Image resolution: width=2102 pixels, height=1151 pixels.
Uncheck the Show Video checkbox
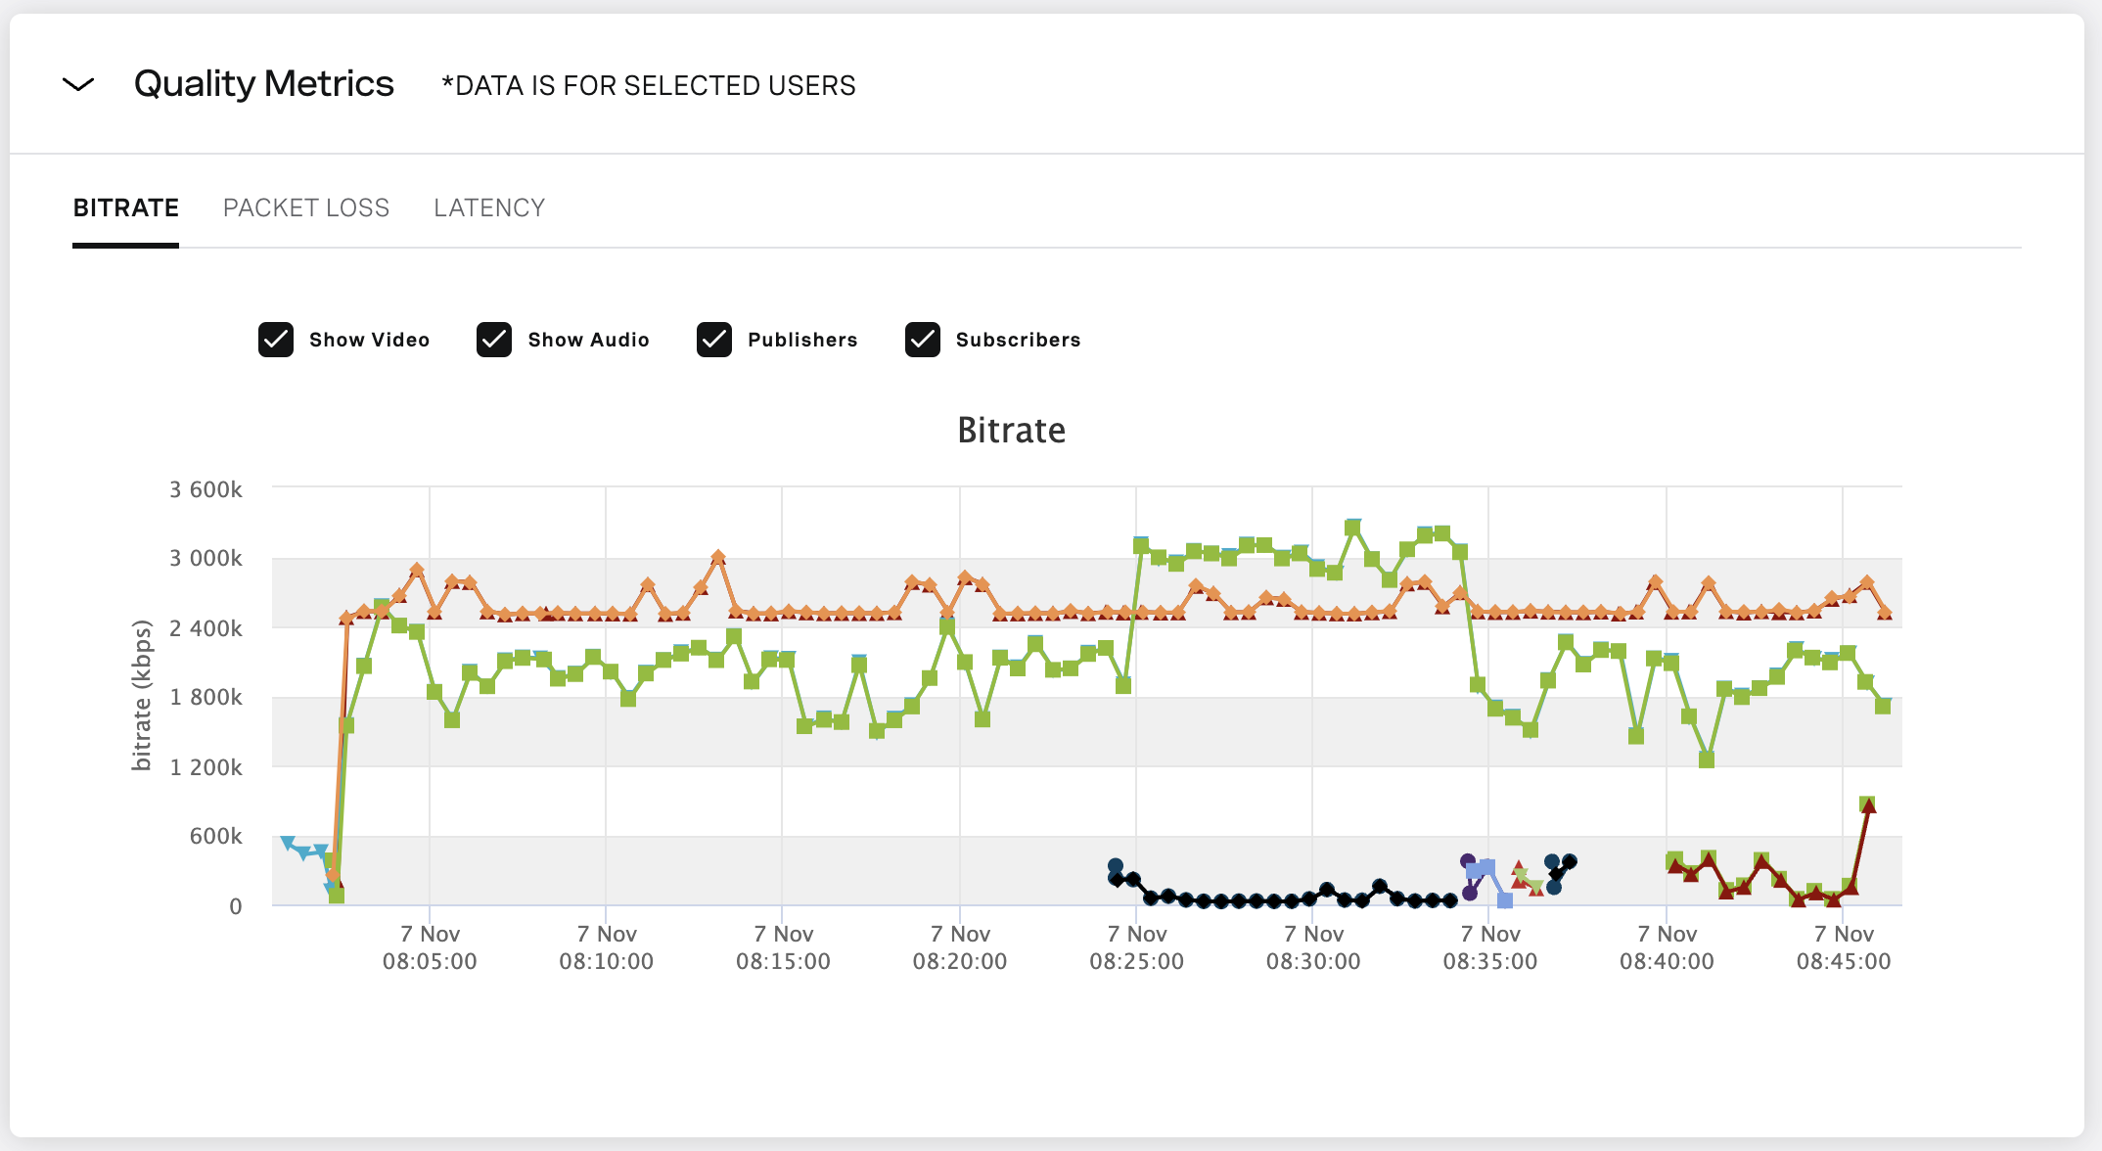(x=277, y=340)
